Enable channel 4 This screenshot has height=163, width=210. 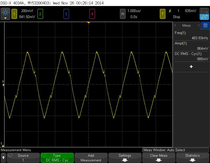point(92,14)
